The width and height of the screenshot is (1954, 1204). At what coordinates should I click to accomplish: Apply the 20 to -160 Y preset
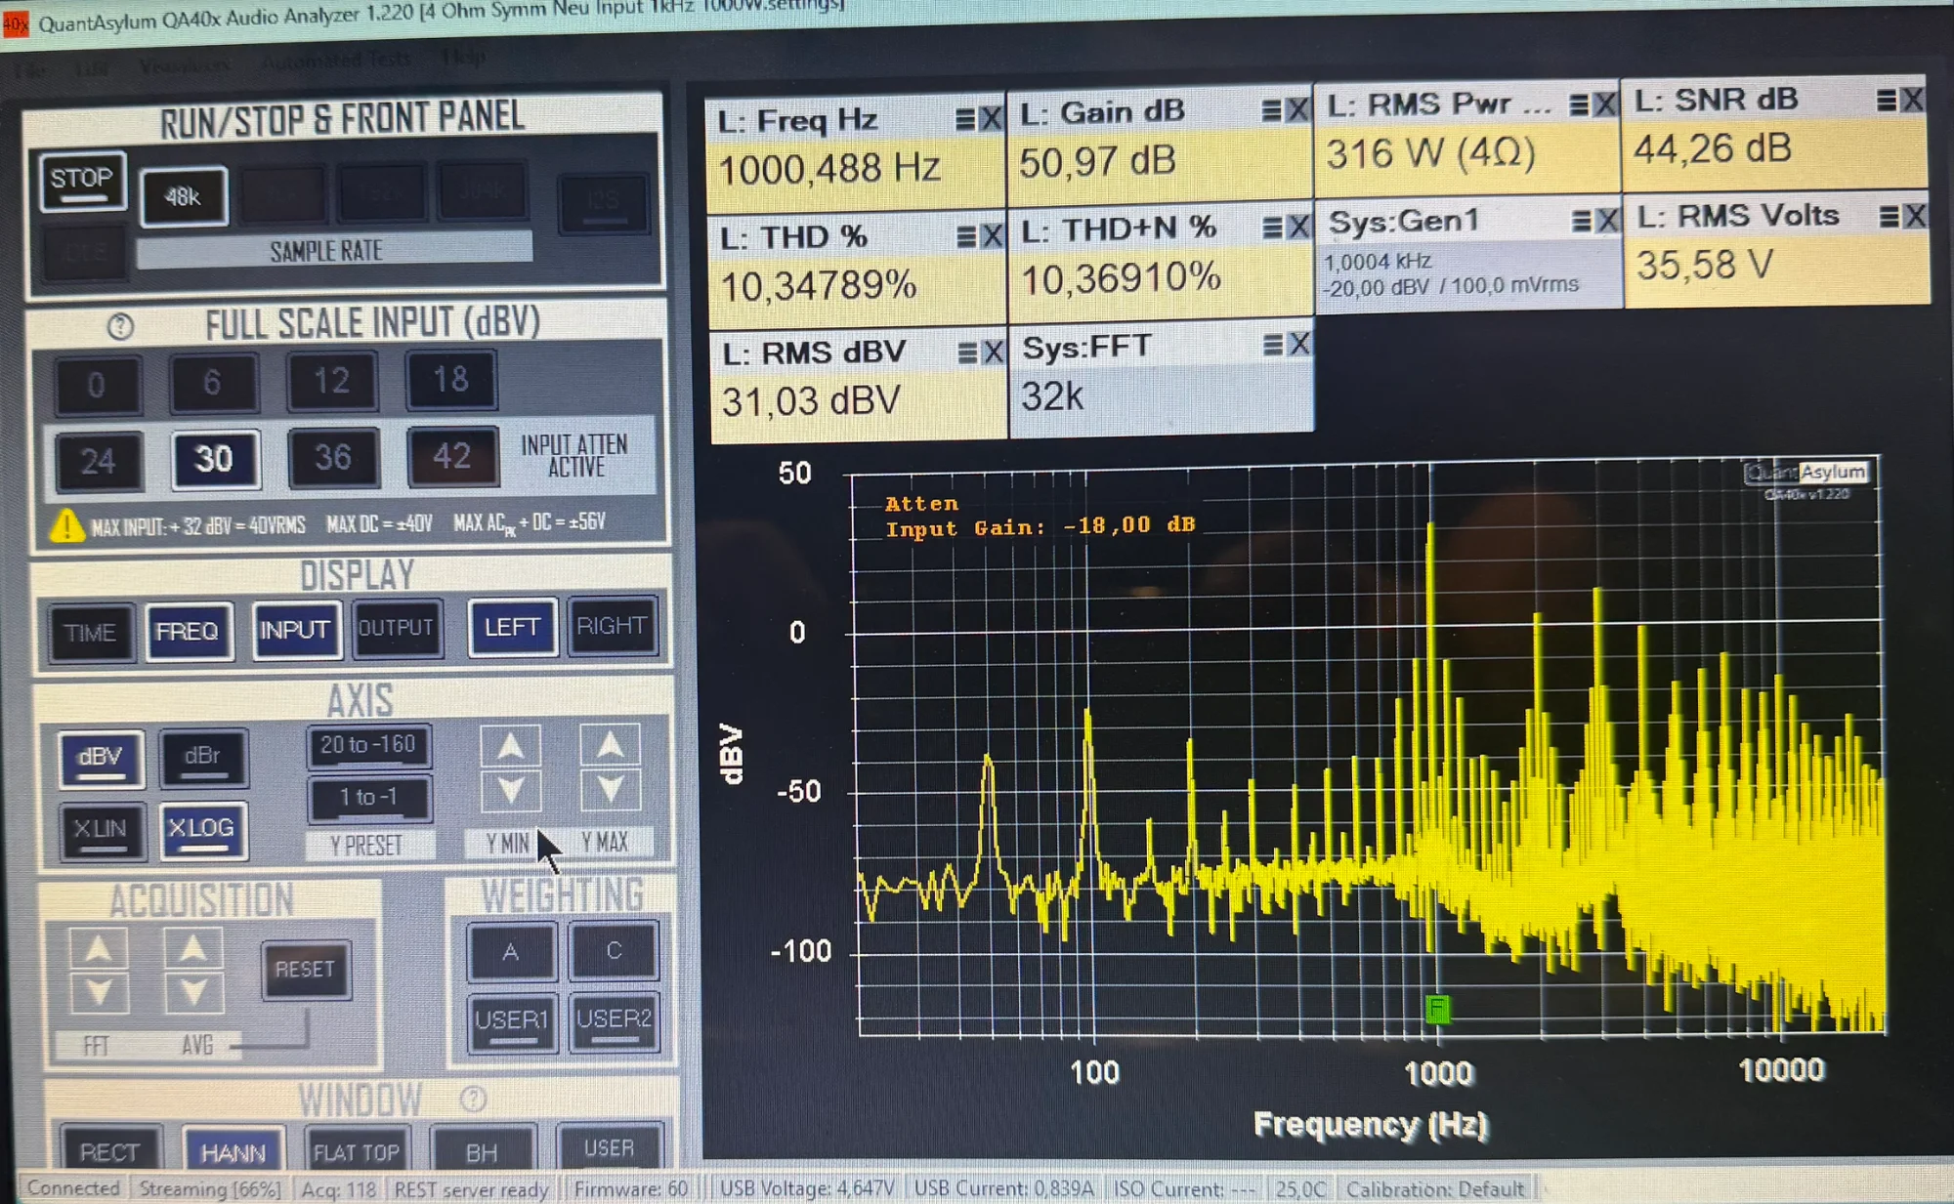coord(368,746)
